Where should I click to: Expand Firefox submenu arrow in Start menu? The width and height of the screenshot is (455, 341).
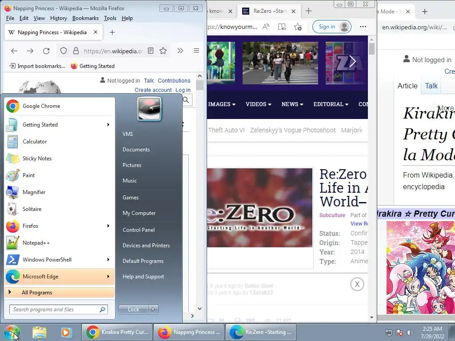108,226
